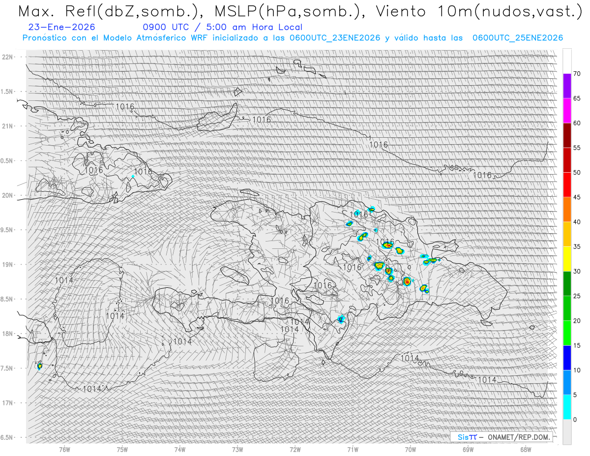This screenshot has height=456, width=590.
Task: Click the 25 value on the color scale
Action: tap(577, 296)
